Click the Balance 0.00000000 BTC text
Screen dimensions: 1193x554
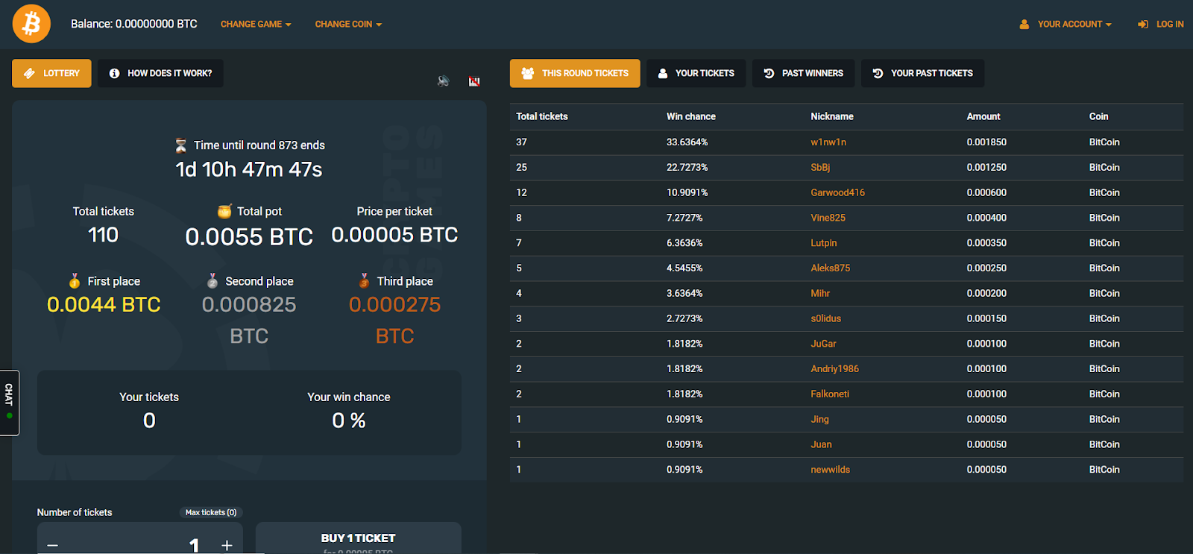134,24
